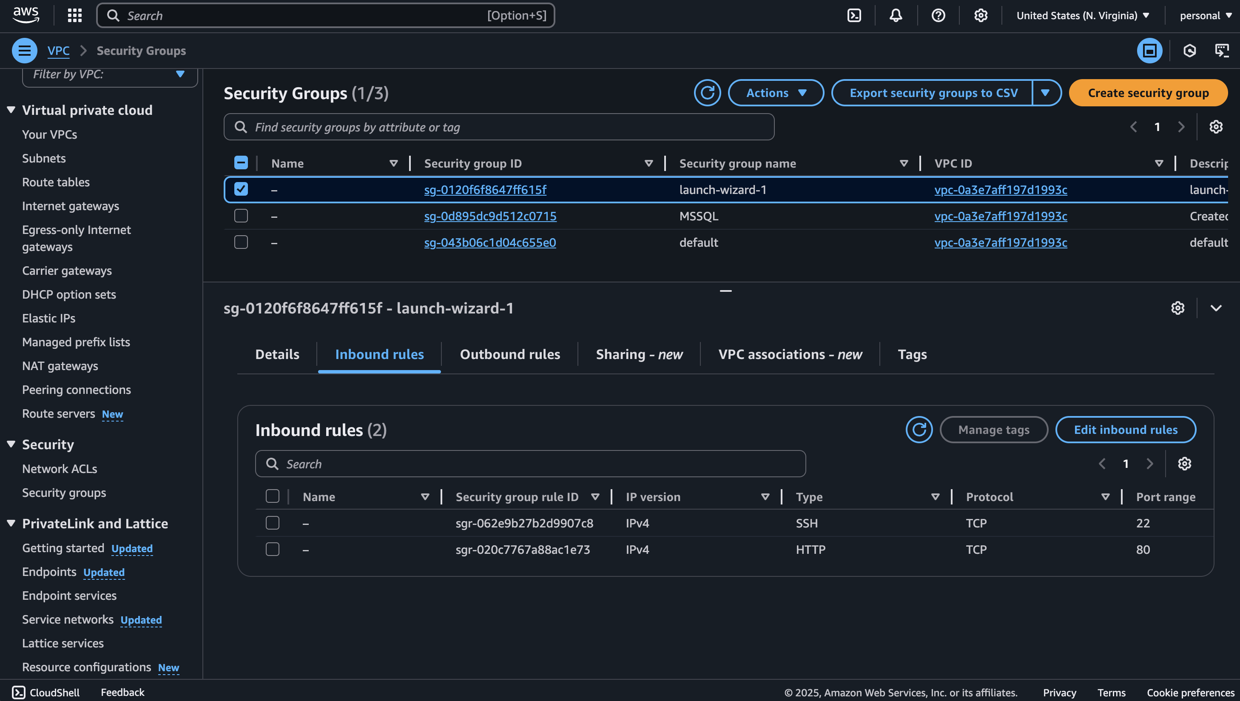This screenshot has width=1240, height=701.
Task: Open Security Groups table preferences gear
Action: coord(1216,127)
